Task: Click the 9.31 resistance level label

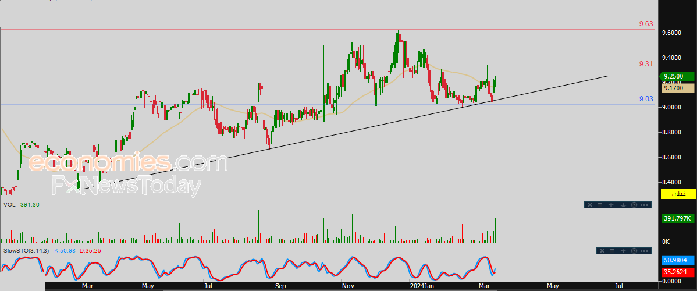Action: coord(645,64)
